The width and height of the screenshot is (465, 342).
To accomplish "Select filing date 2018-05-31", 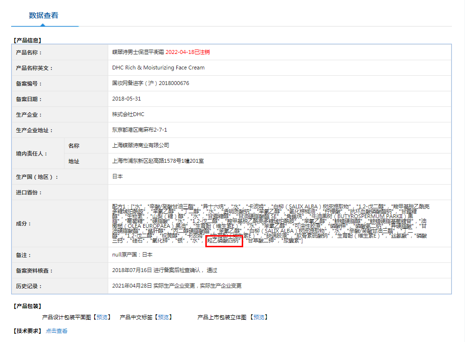I will tap(127, 99).
